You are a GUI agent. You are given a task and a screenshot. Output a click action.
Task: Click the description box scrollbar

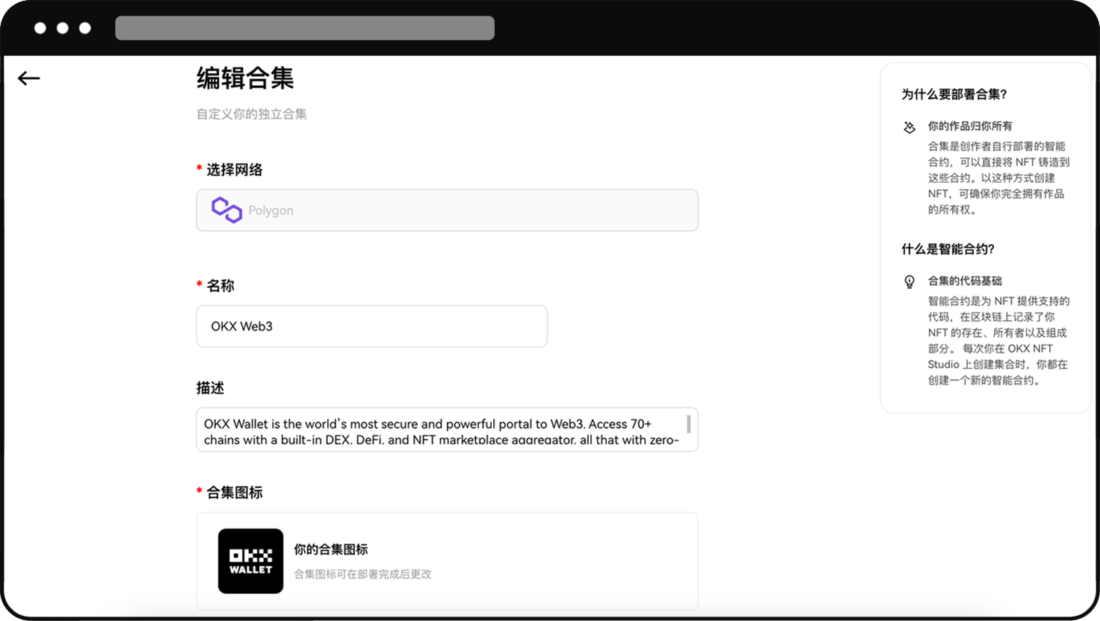click(x=688, y=424)
